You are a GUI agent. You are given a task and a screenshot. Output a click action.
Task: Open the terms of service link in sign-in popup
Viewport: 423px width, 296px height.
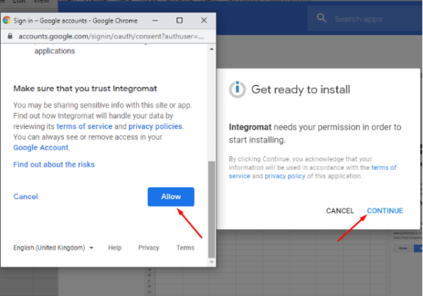pyautogui.click(x=84, y=126)
